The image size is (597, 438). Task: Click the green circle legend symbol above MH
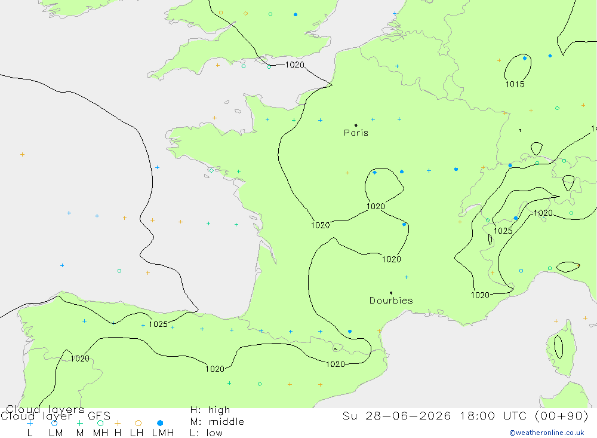coord(100,423)
